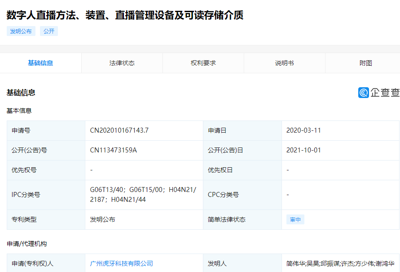The height and width of the screenshot is (272, 400).
Task: Switch to the 法律状态 tab
Action: pos(122,63)
